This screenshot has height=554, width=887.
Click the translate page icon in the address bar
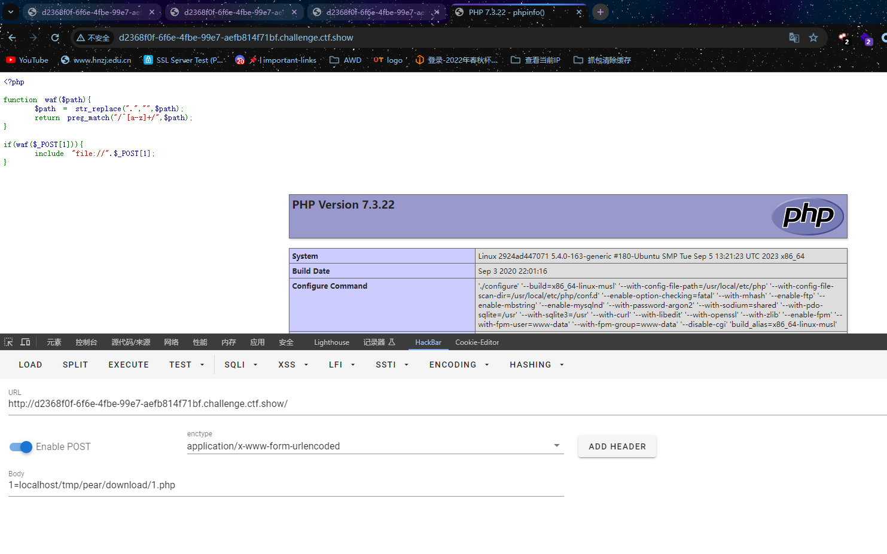point(794,38)
